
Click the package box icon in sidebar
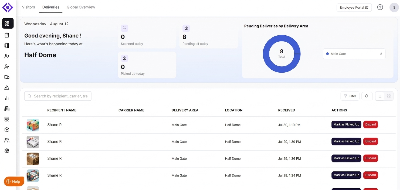pyautogui.click(x=7, y=130)
